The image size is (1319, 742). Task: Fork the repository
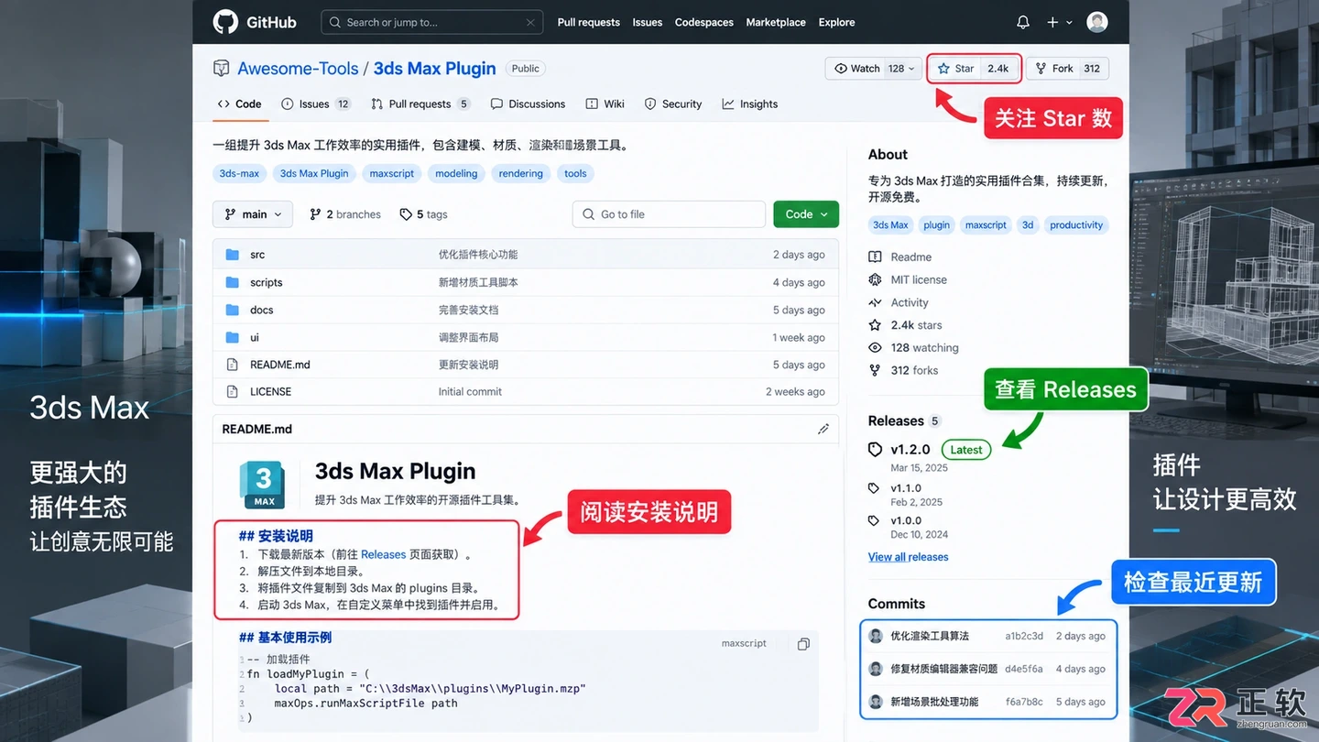(x=1068, y=69)
